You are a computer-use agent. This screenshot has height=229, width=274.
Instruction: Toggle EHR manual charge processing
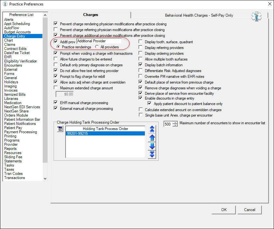click(56, 102)
